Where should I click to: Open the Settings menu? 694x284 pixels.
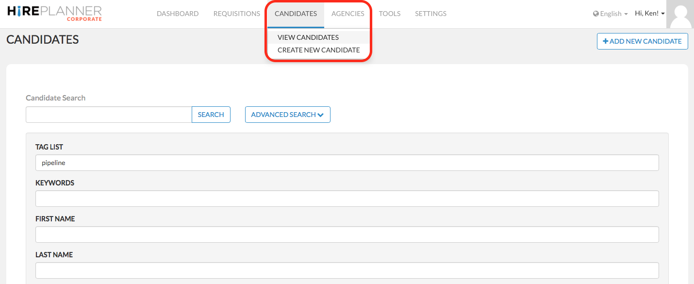pyautogui.click(x=430, y=14)
